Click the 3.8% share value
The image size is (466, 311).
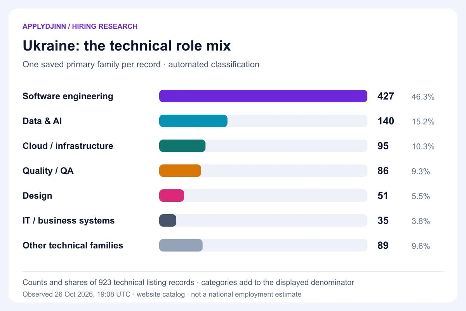421,221
